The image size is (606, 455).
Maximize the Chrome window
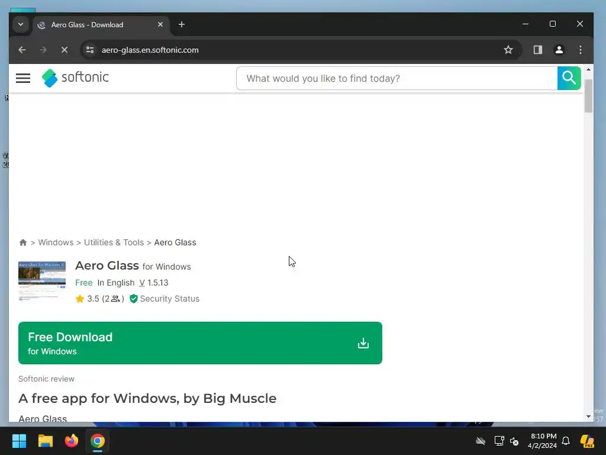(553, 24)
